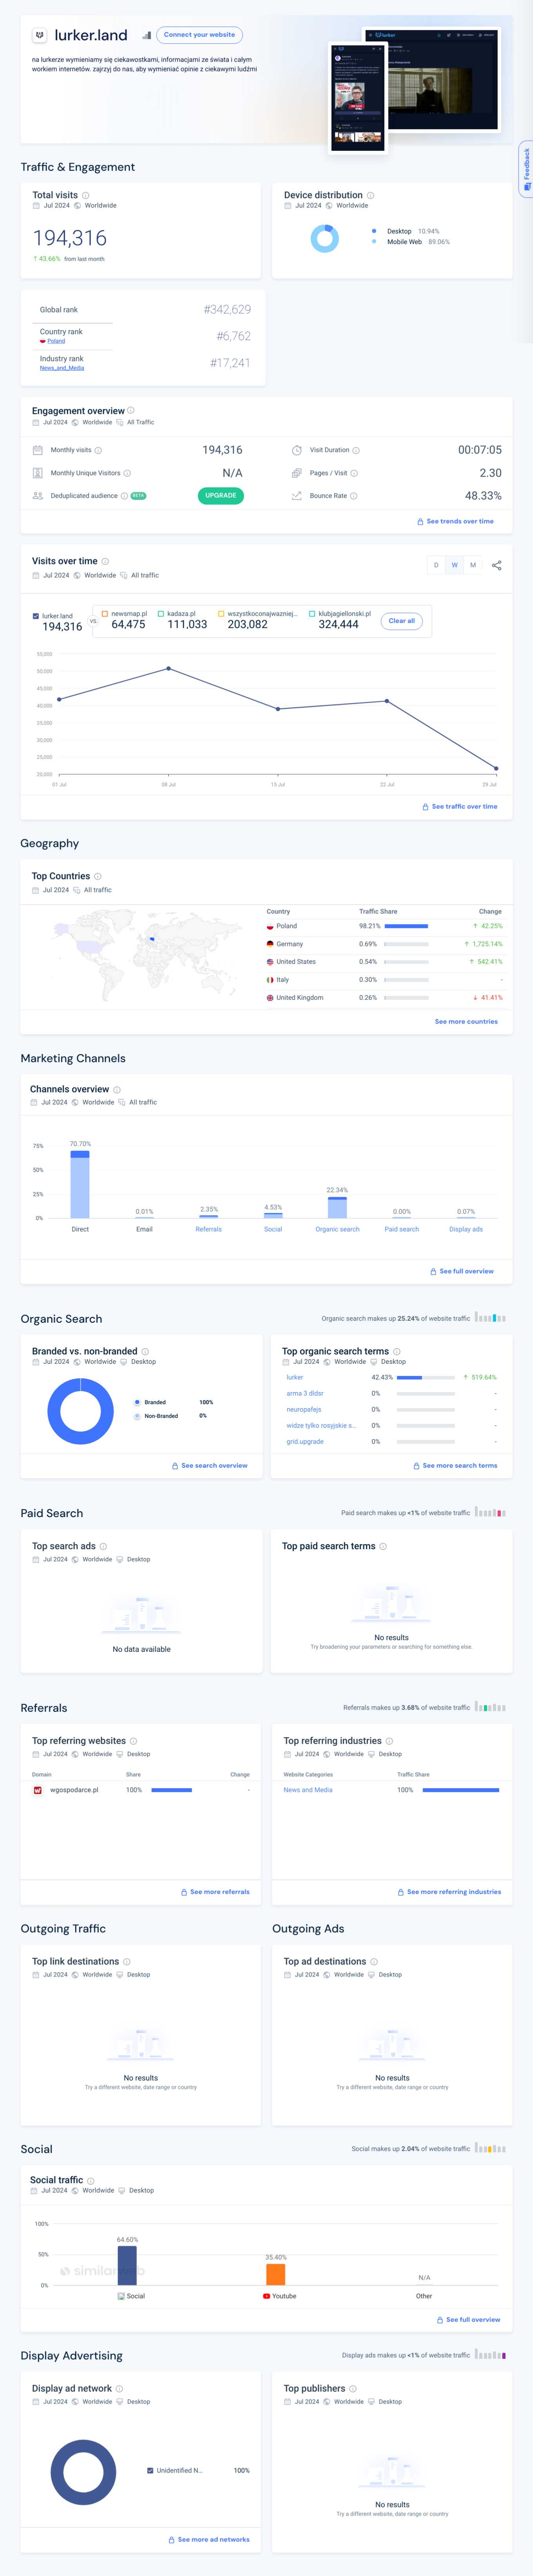Open the 'lurker' search term link

point(295,1377)
